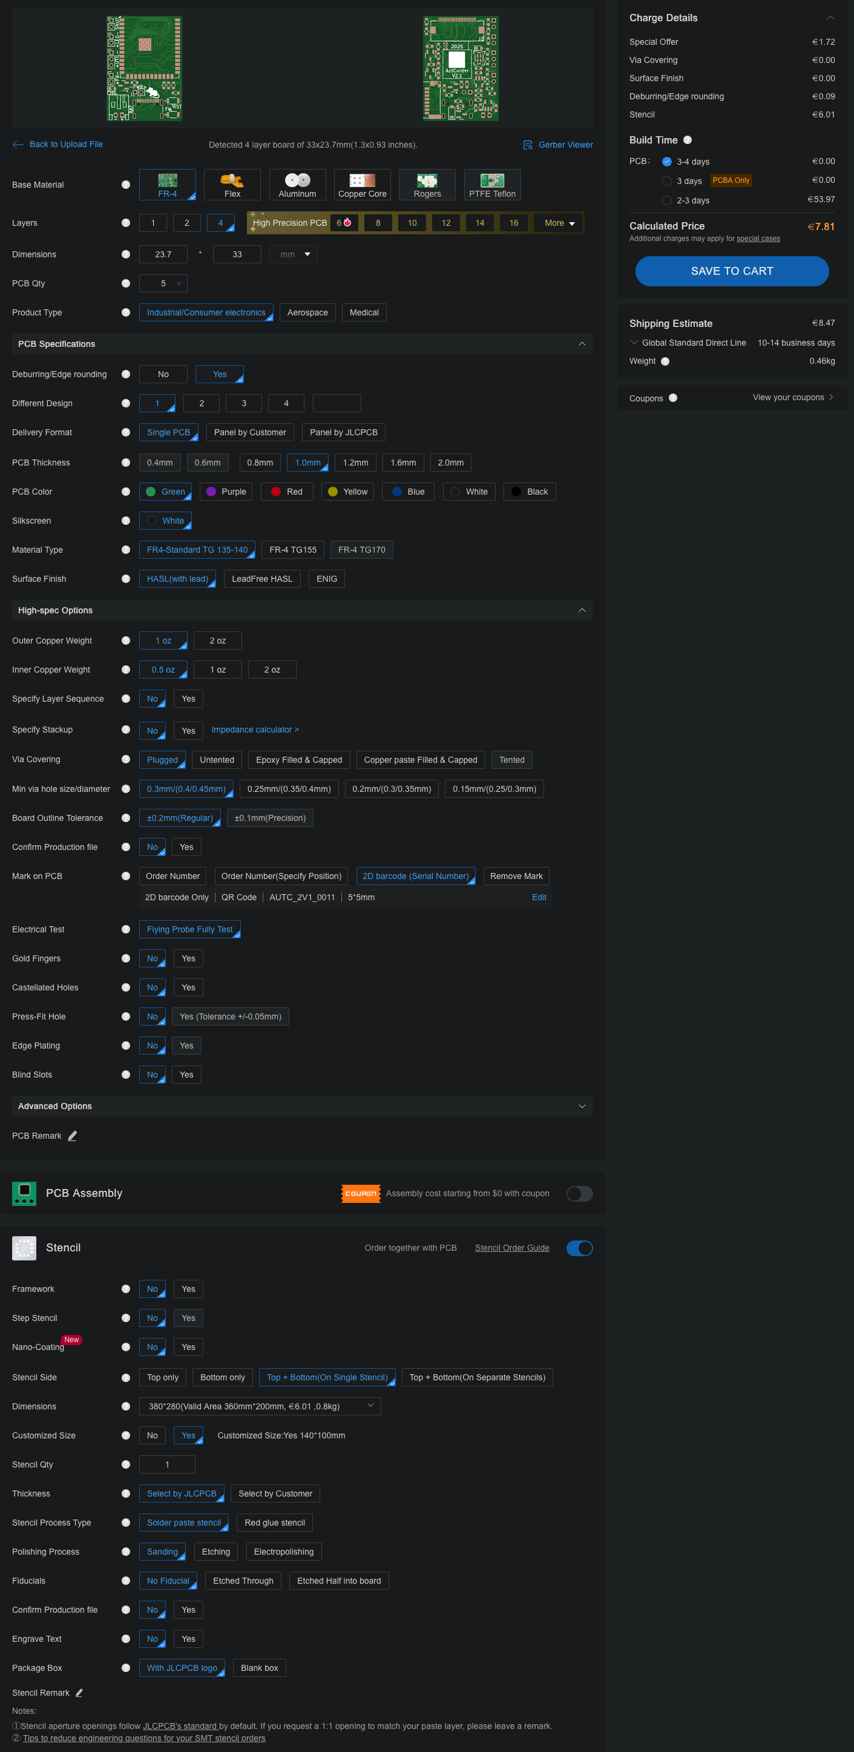Select the Flex base material icon
The image size is (854, 1752).
232,180
